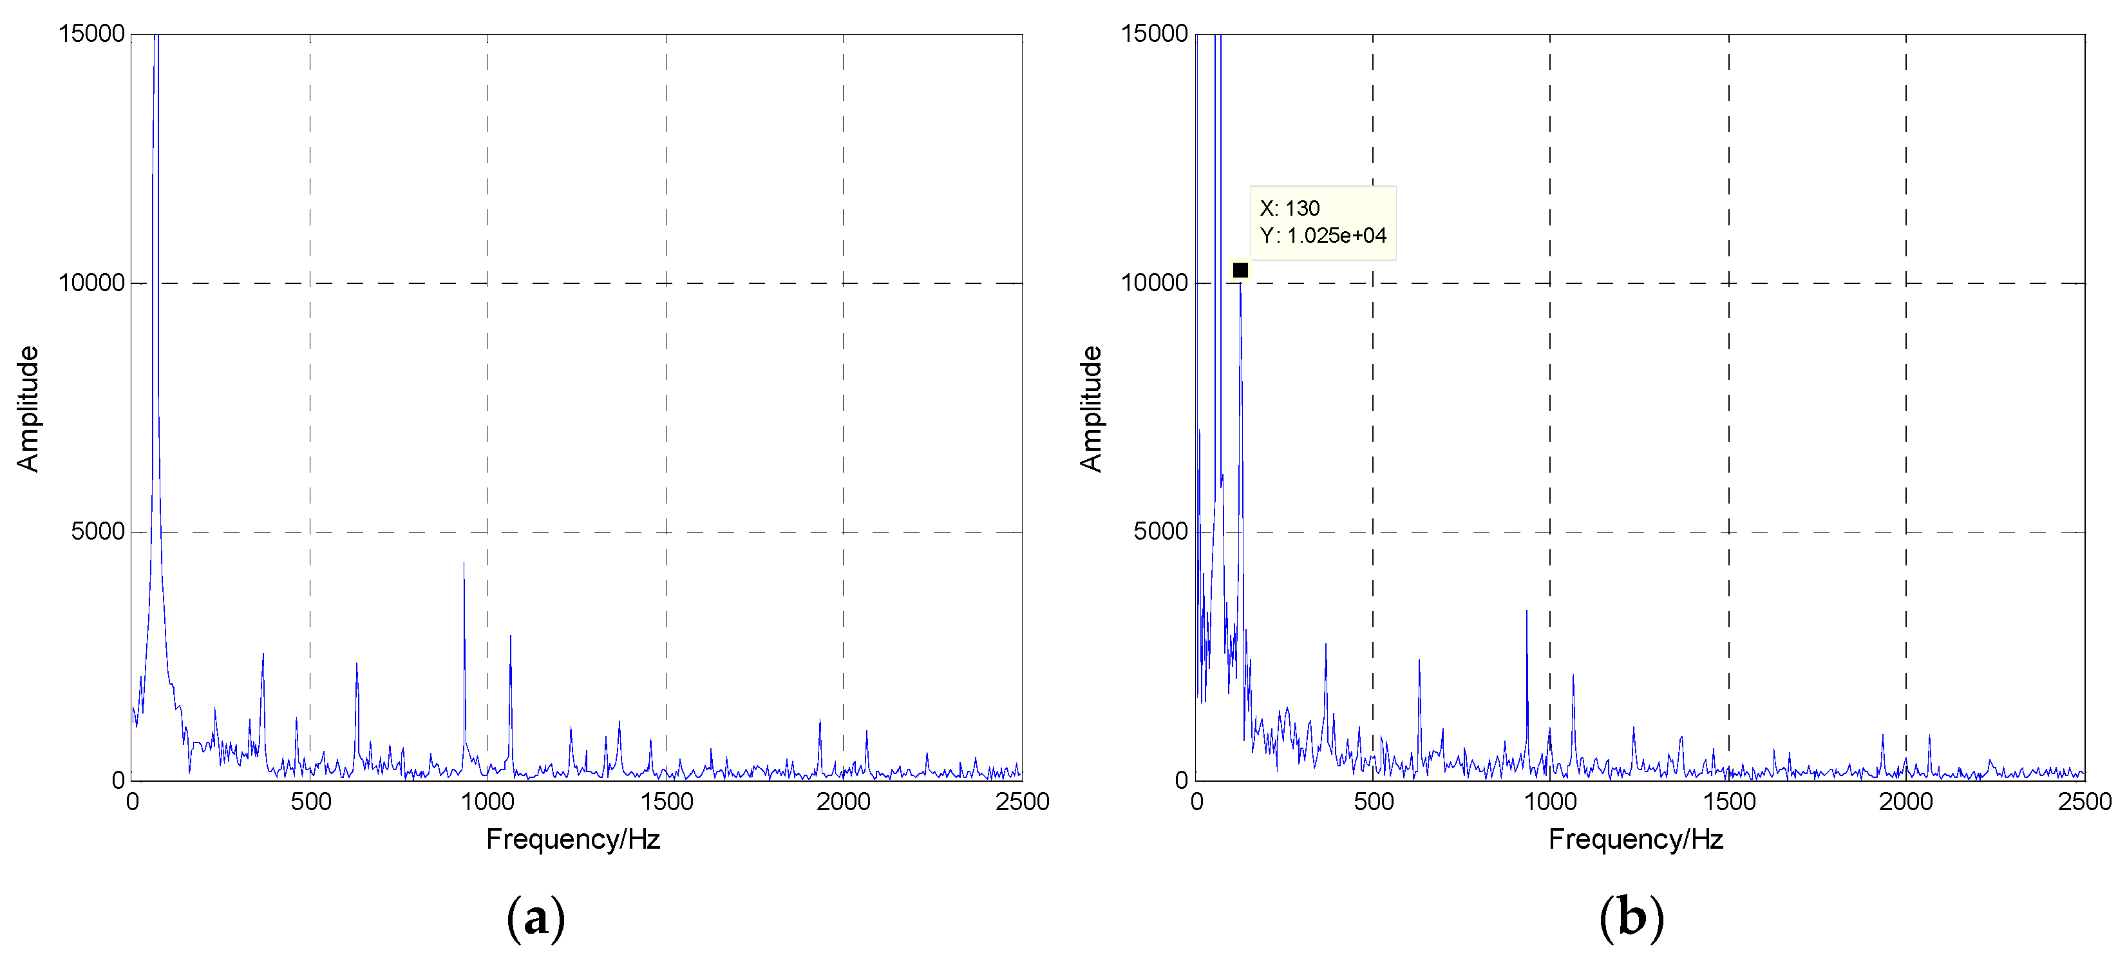Click the black data cursor marker in plot (b)
Screen dimensions: 2127x955
coord(1240,270)
